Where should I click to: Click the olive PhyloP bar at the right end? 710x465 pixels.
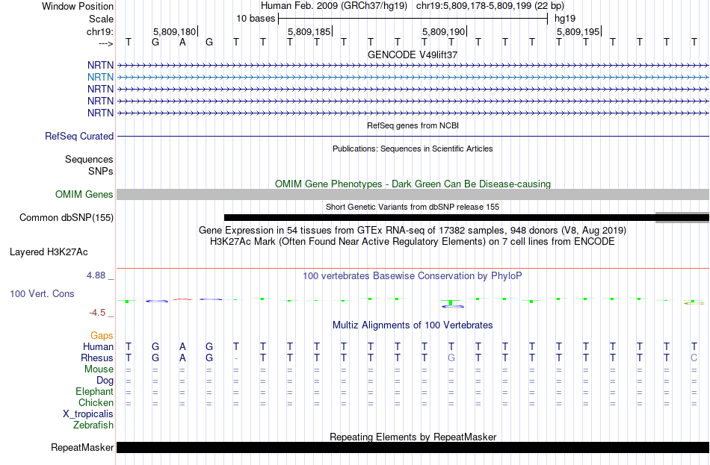tap(694, 302)
